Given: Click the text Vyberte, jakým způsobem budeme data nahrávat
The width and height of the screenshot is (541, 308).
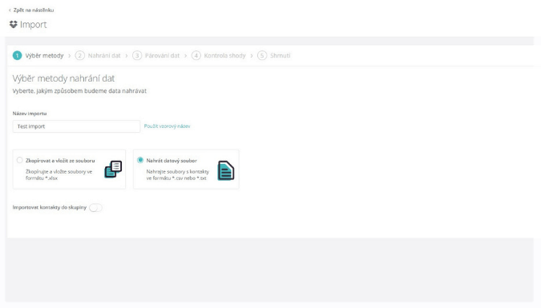Looking at the screenshot, I should pos(79,91).
